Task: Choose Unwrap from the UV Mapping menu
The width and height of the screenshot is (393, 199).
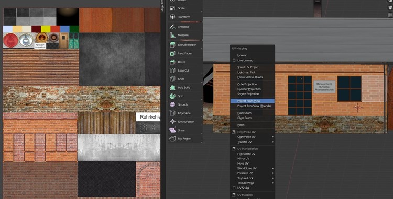Action: tap(253, 55)
